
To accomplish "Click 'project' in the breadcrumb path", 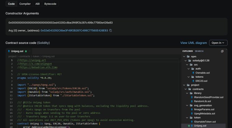I will click(12, 57).
